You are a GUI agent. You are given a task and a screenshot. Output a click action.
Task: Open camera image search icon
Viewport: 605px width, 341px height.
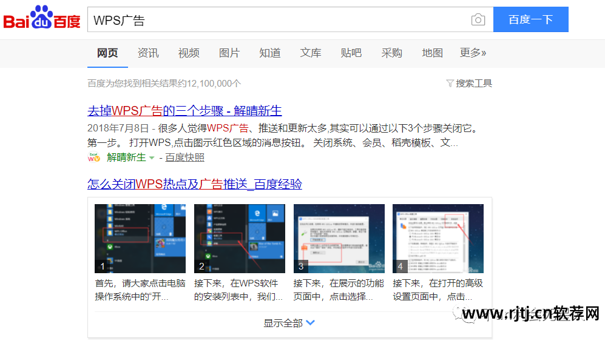tap(478, 20)
